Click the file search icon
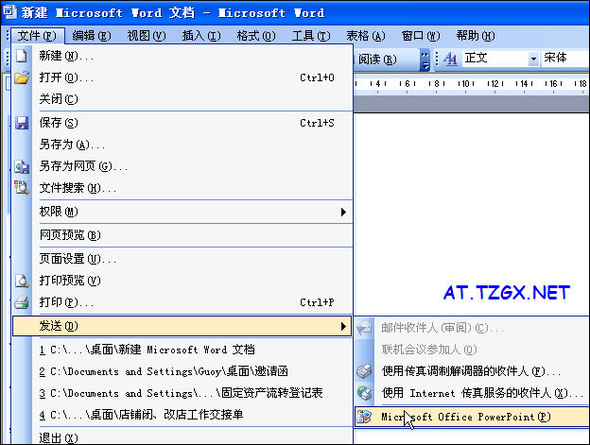590x445 pixels. point(22,187)
